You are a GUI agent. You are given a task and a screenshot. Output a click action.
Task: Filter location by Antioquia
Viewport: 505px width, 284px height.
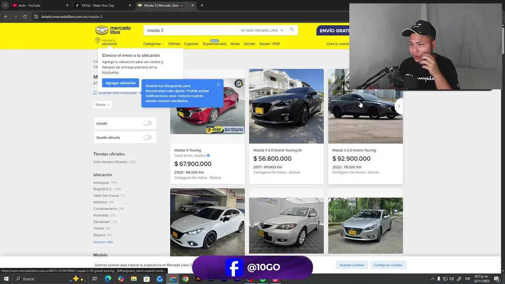click(105, 183)
